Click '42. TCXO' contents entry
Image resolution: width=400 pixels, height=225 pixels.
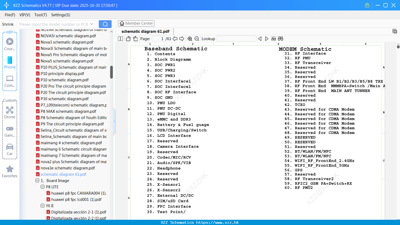click(x=295, y=105)
